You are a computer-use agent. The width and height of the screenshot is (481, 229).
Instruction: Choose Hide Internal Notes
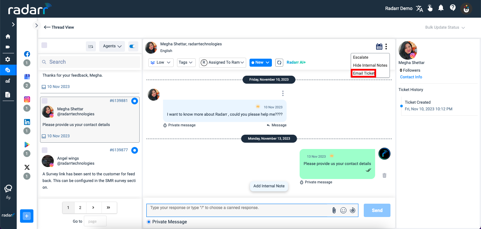tap(370, 65)
